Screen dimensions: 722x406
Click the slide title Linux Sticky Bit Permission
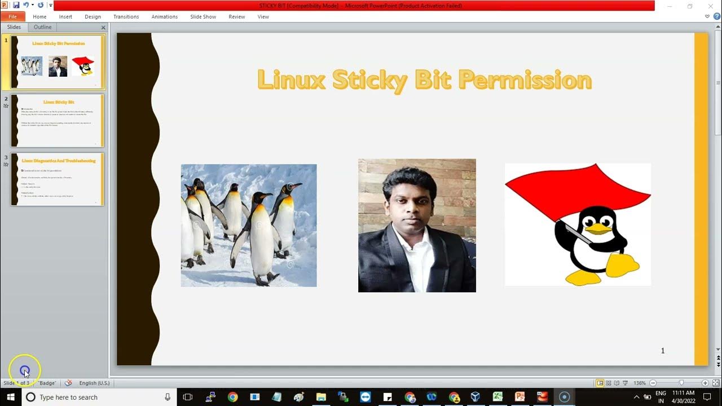pyautogui.click(x=424, y=80)
